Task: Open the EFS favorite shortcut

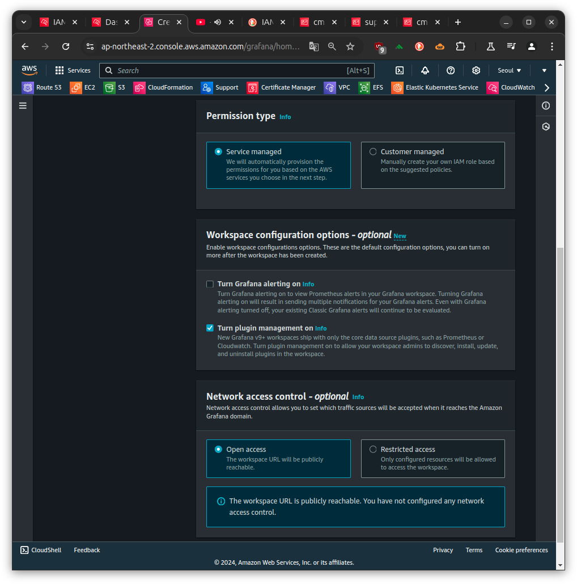Action: point(371,87)
